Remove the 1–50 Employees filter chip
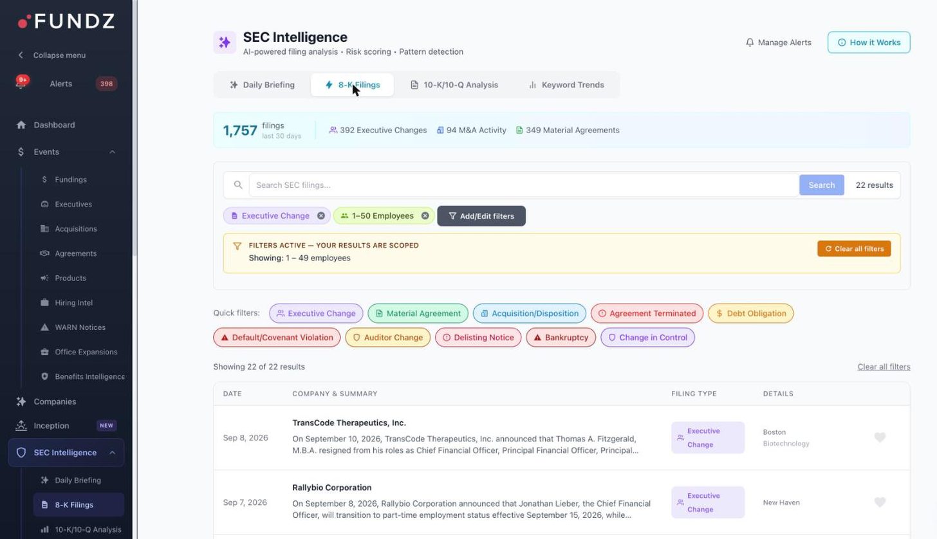 click(425, 216)
